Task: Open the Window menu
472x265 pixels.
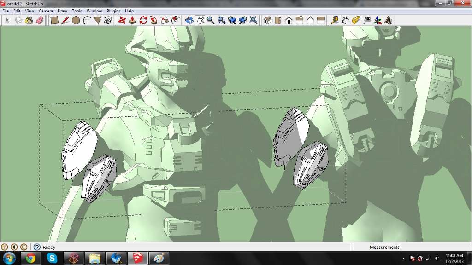Action: [94, 11]
